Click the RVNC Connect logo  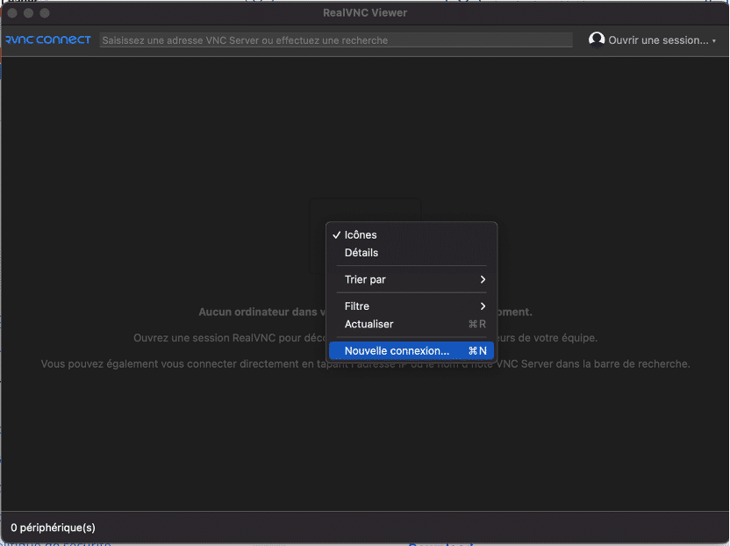[48, 40]
